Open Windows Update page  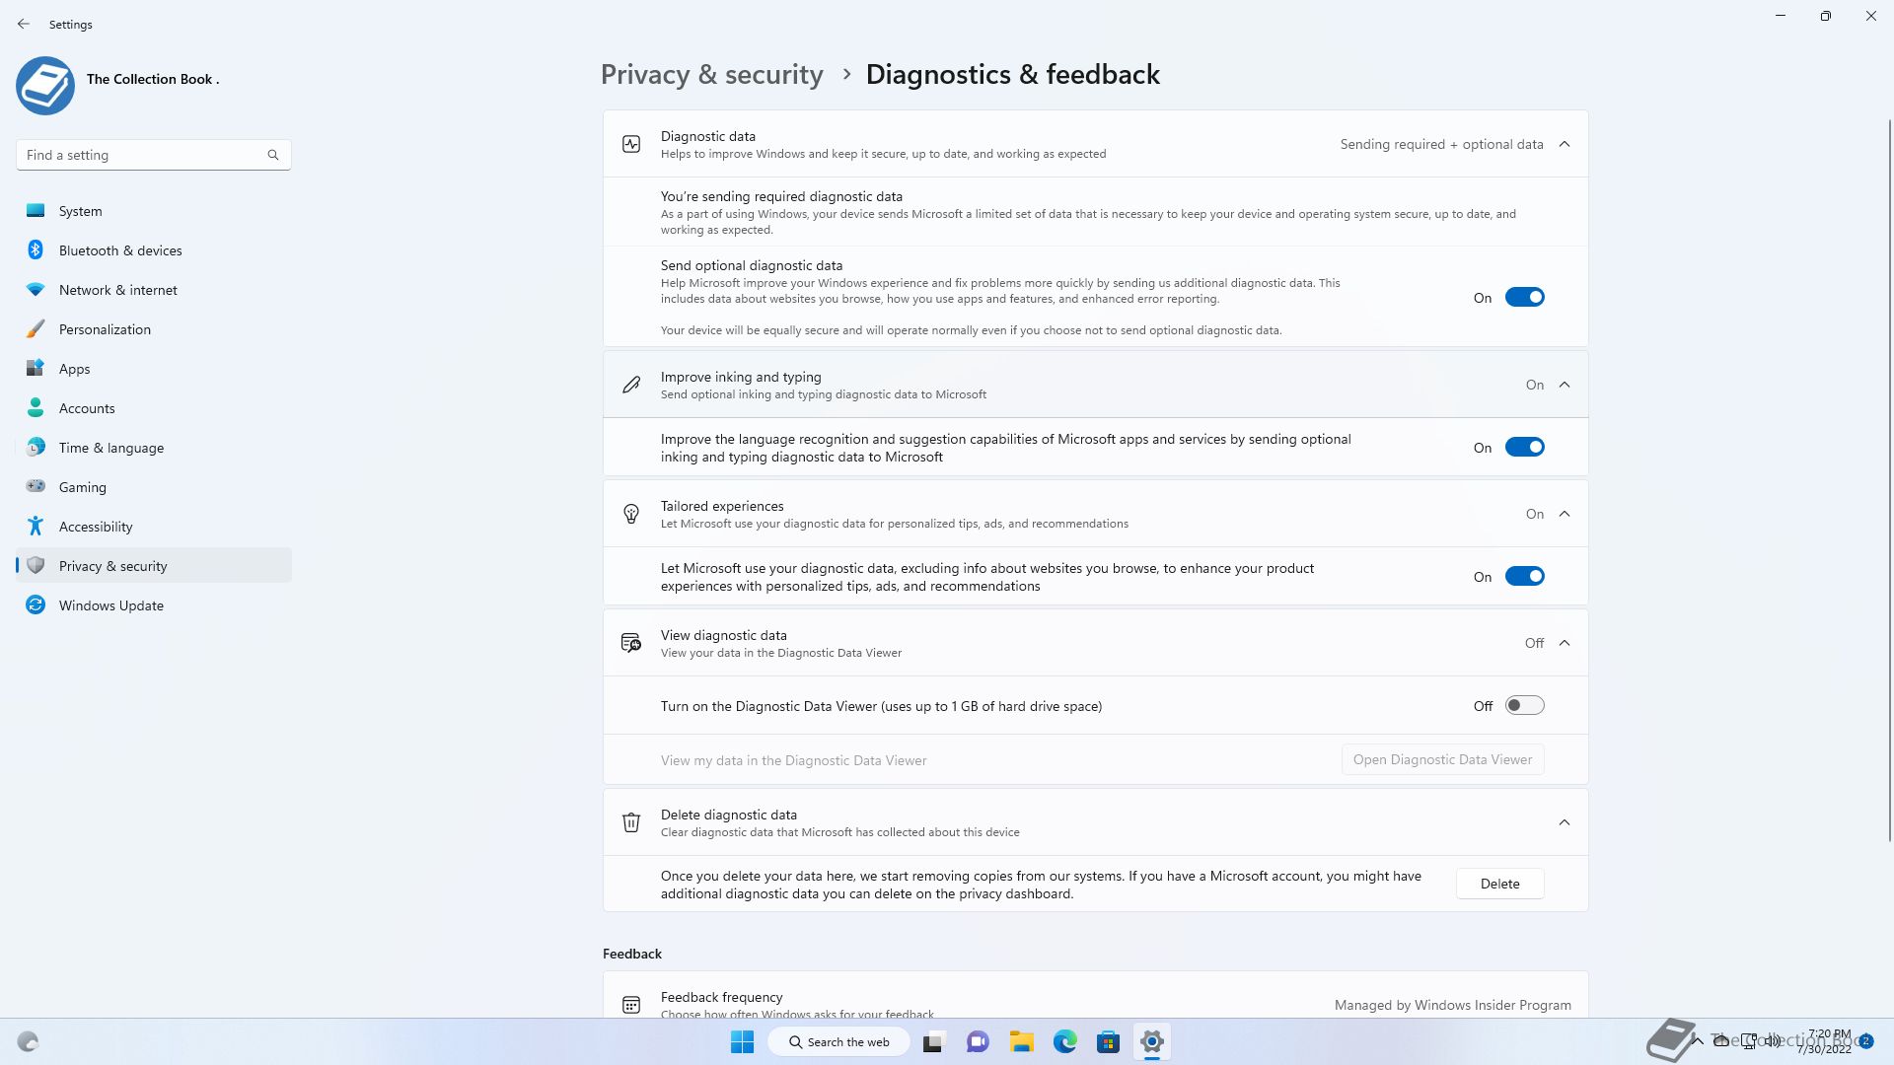[x=154, y=605]
